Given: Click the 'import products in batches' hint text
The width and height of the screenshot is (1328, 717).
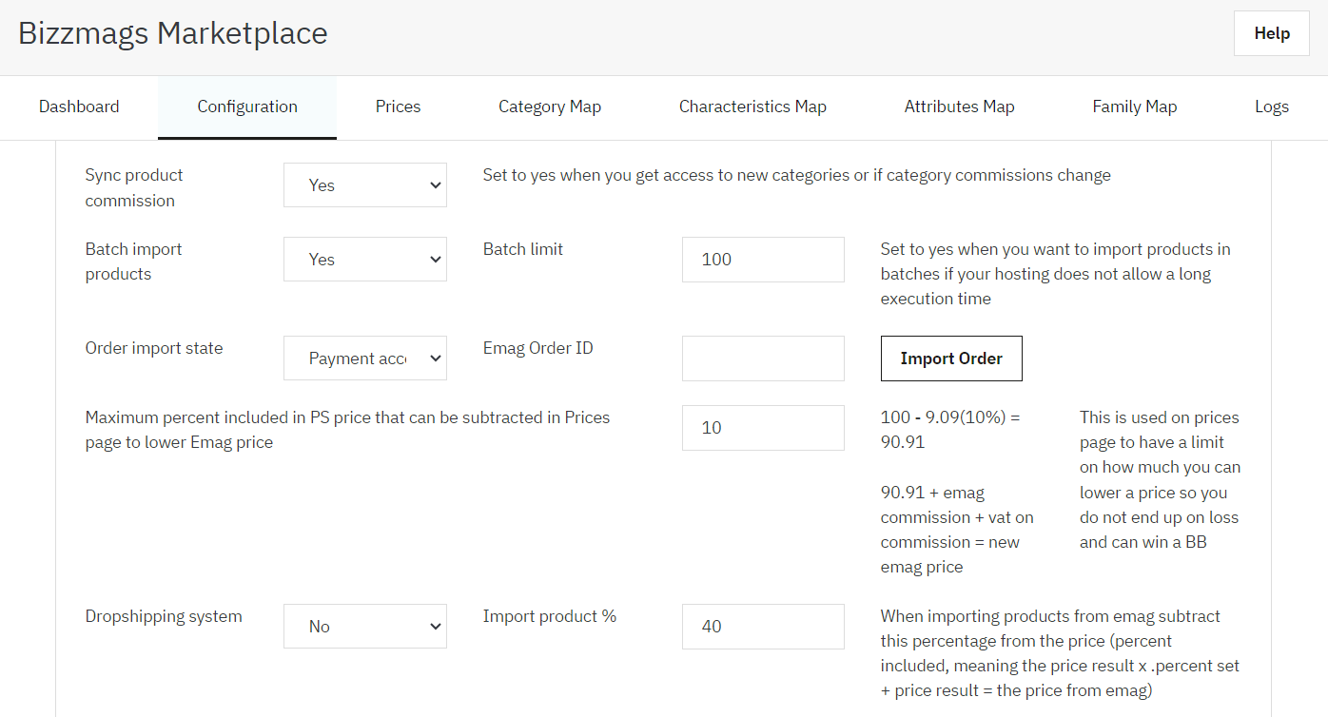Looking at the screenshot, I should tap(1056, 274).
